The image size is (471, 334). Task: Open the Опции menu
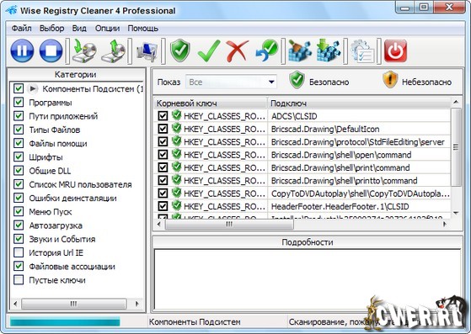107,29
